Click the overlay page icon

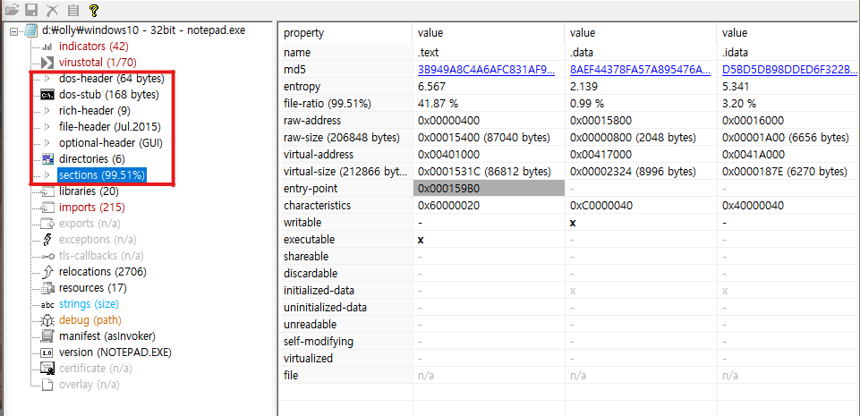tap(48, 384)
